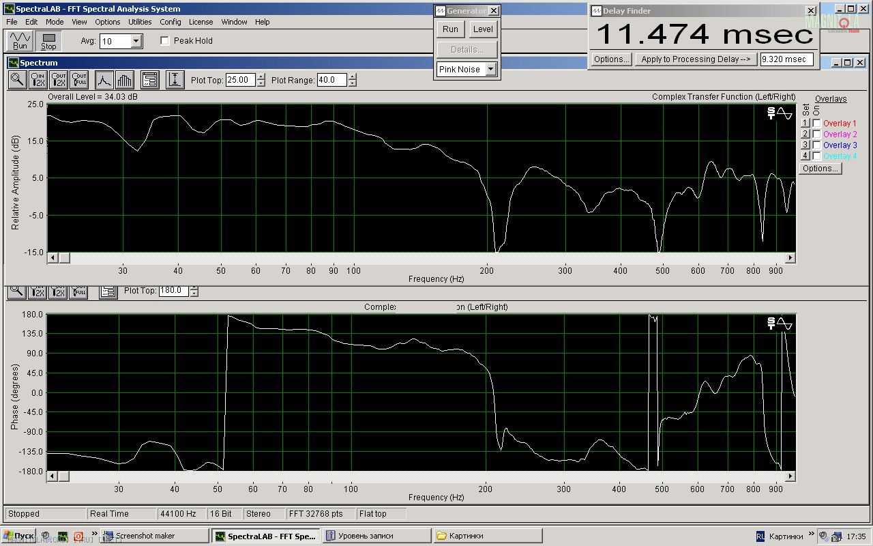Screen dimensions: 873x546
Task: Open the Avg count dropdown
Action: (x=136, y=42)
